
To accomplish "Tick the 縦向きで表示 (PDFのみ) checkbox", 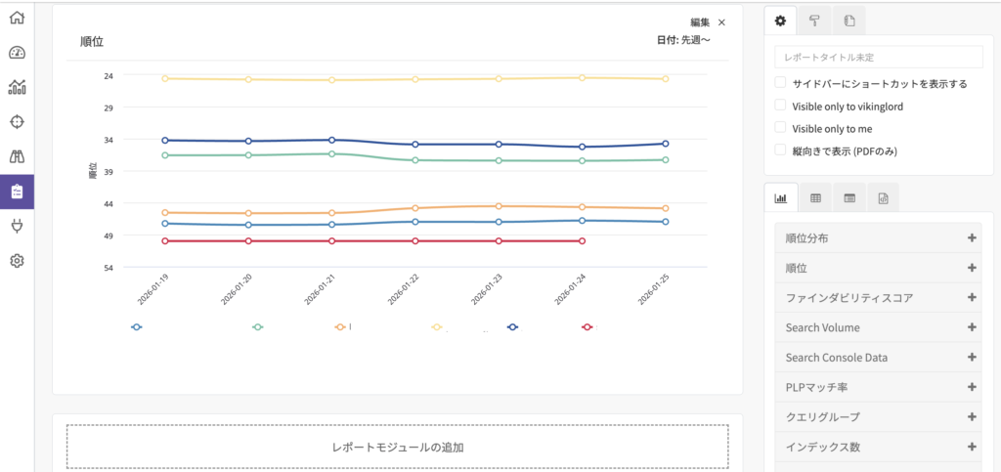I will [780, 150].
